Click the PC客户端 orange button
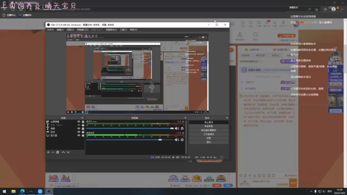 click(x=287, y=36)
